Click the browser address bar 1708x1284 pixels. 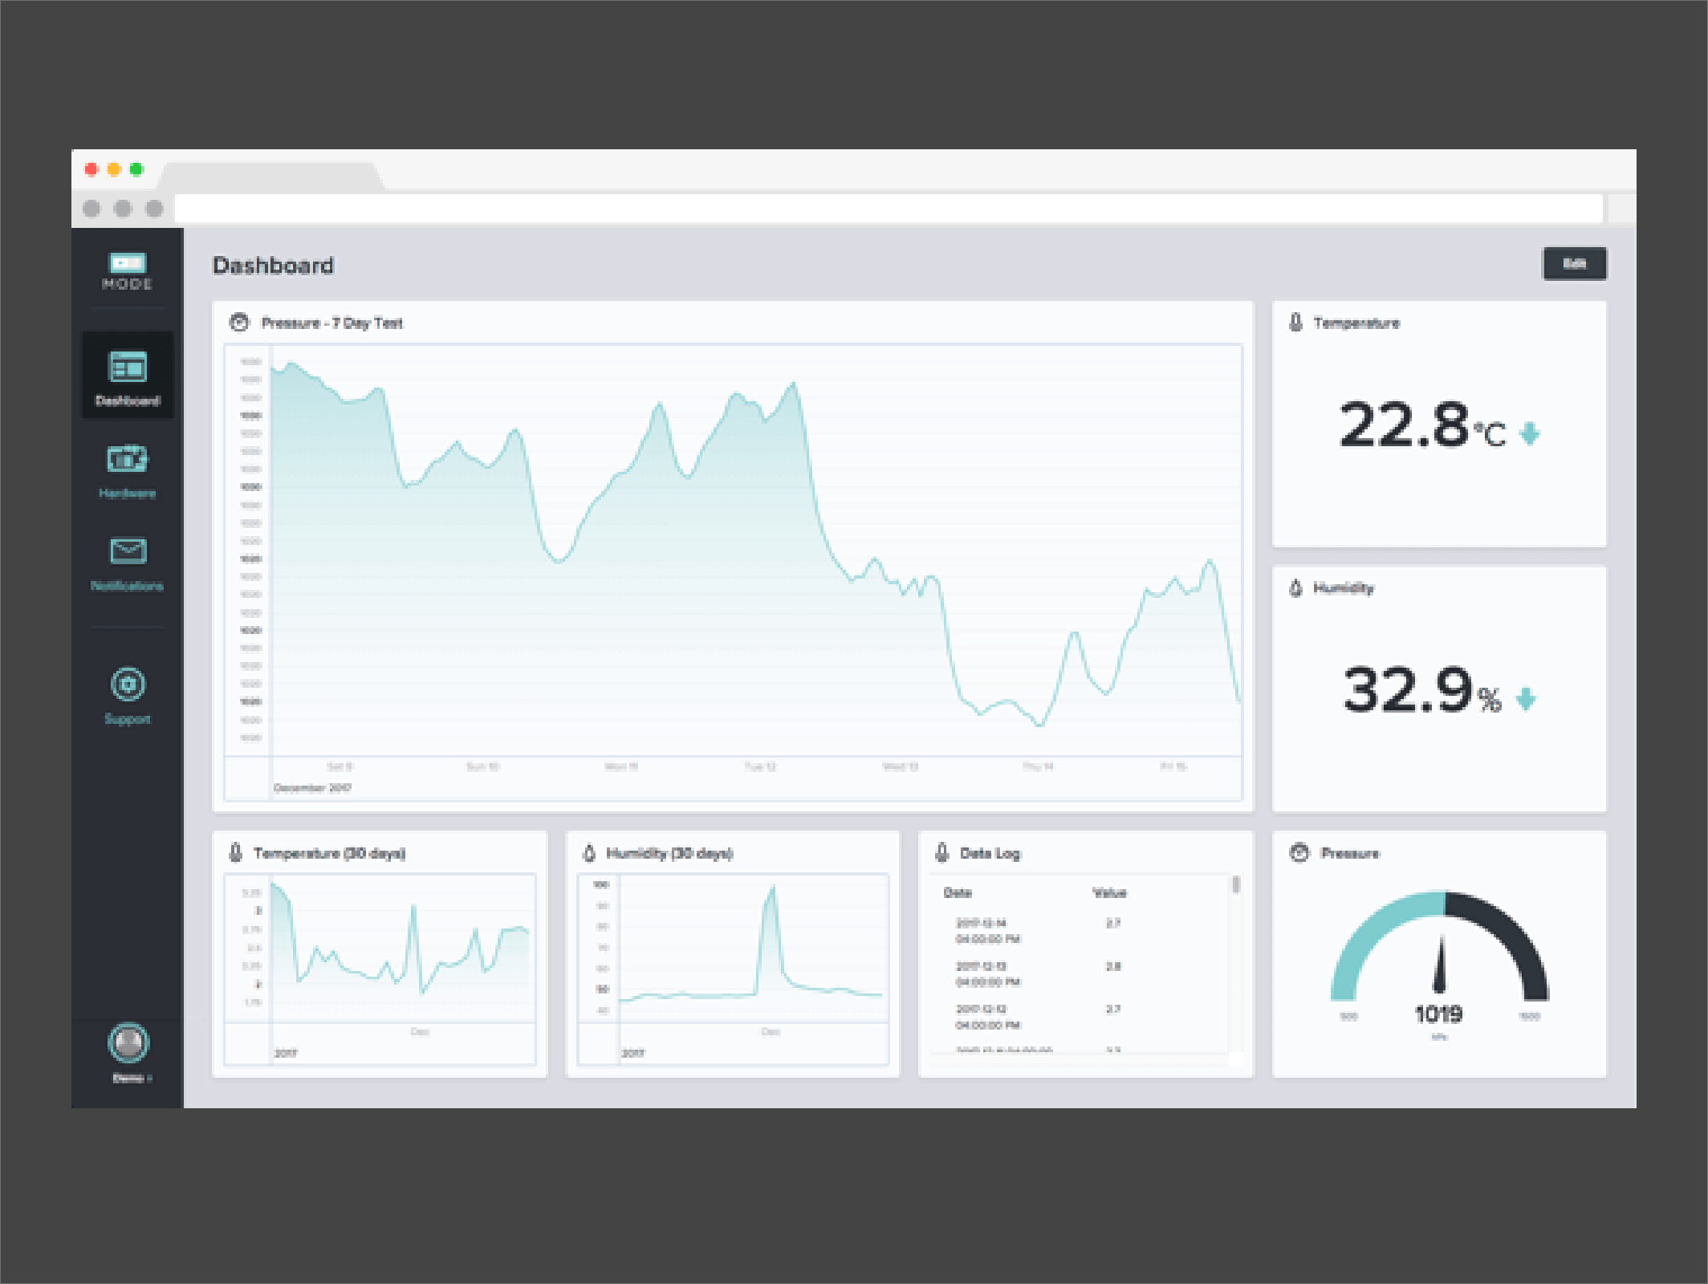tap(888, 209)
